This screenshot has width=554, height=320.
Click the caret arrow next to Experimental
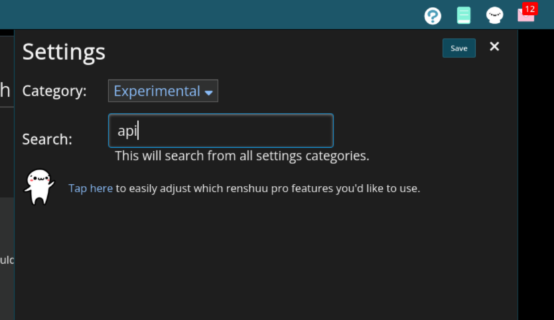click(208, 93)
